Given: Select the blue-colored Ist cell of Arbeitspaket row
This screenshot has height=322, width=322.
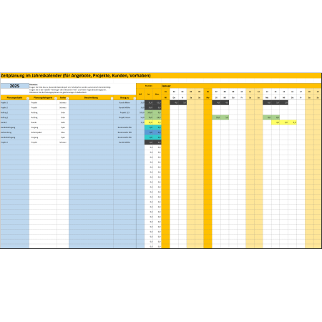Looking at the screenshot, I should pos(149,132).
